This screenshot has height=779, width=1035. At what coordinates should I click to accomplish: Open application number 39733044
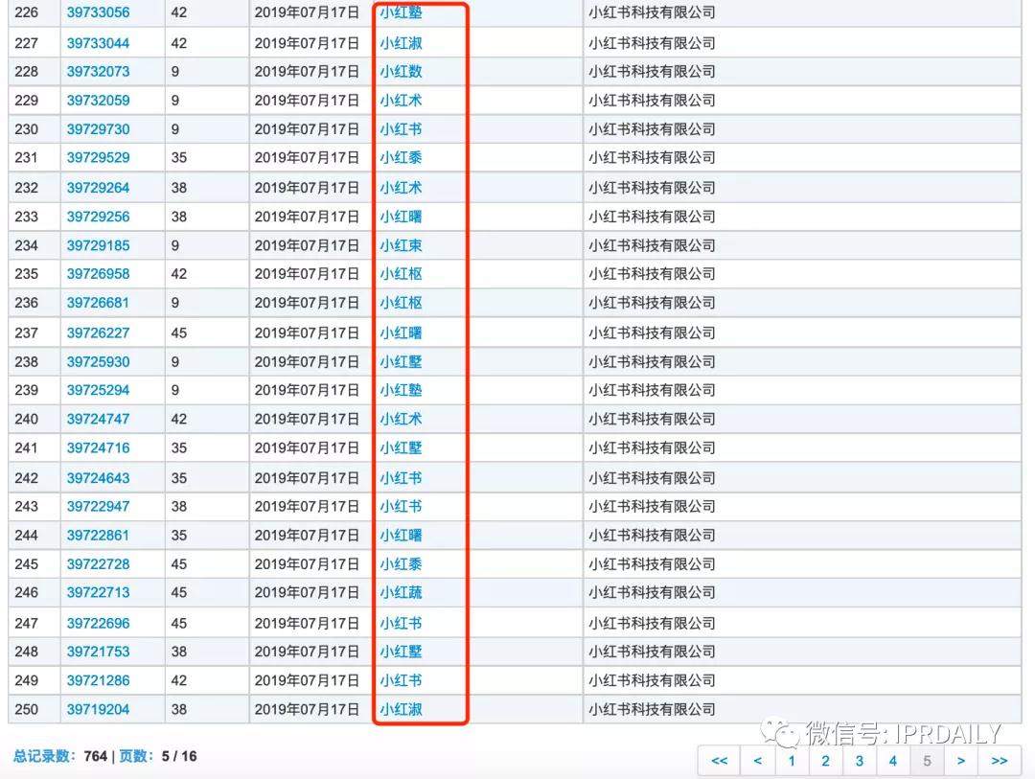98,43
